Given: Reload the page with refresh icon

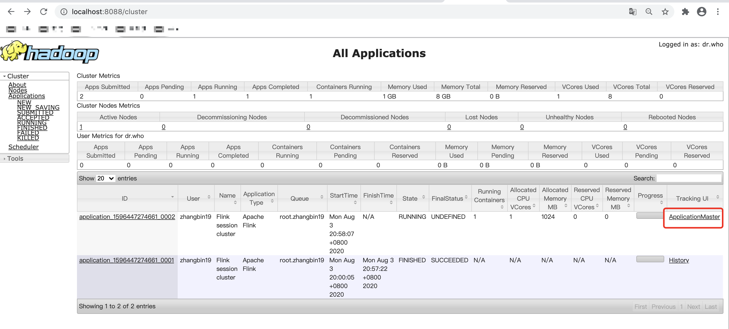Looking at the screenshot, I should coord(44,12).
